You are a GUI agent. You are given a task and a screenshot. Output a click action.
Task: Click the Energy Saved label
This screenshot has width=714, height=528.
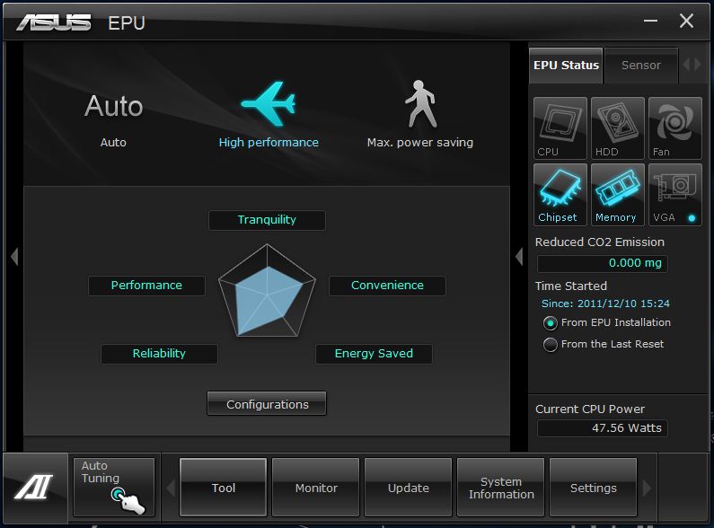(x=374, y=354)
